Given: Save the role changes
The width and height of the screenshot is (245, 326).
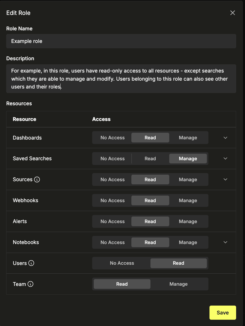Looking at the screenshot, I should pyautogui.click(x=223, y=312).
